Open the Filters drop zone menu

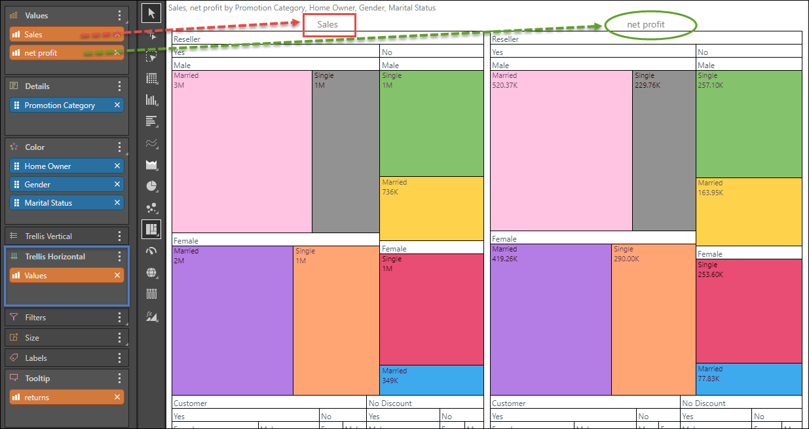[x=119, y=318]
